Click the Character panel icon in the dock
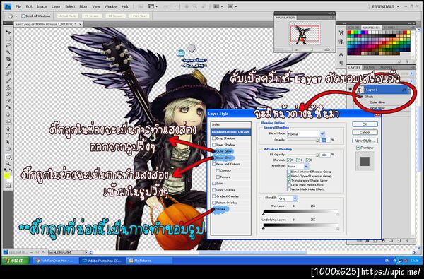Image resolution: width=424 pixels, height=279 pixels. (341, 54)
